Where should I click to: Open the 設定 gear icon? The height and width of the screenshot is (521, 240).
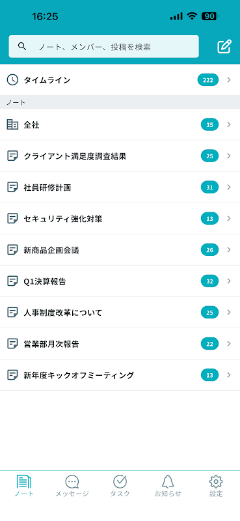tap(216, 481)
